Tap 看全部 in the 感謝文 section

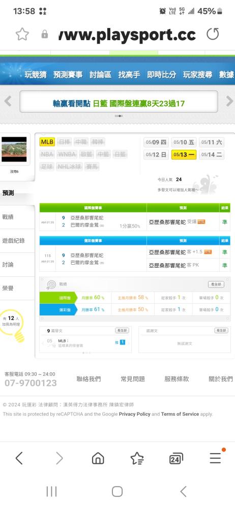[221, 331]
